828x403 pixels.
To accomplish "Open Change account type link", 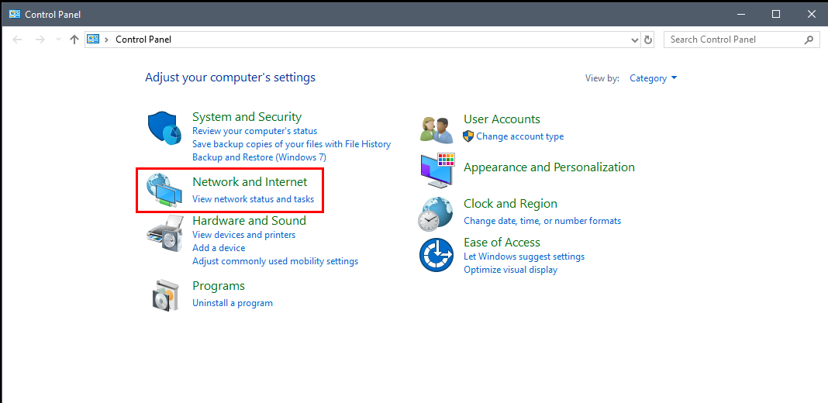I will pos(519,136).
